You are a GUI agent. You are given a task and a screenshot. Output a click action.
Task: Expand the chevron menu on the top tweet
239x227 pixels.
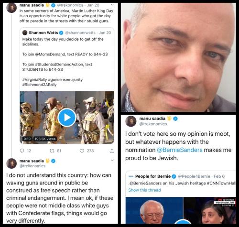point(112,5)
